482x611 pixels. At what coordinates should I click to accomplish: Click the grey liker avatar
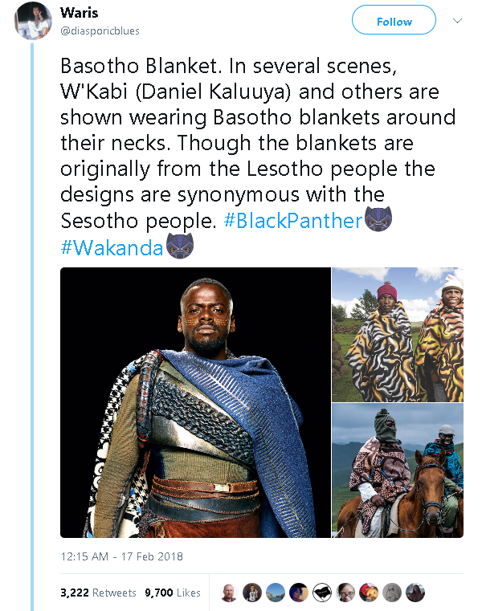(x=393, y=593)
